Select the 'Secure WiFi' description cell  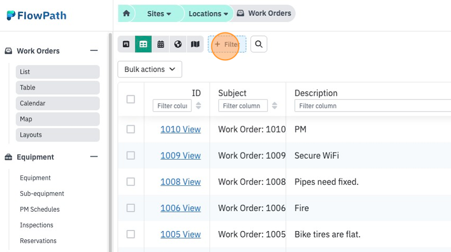[x=317, y=156]
